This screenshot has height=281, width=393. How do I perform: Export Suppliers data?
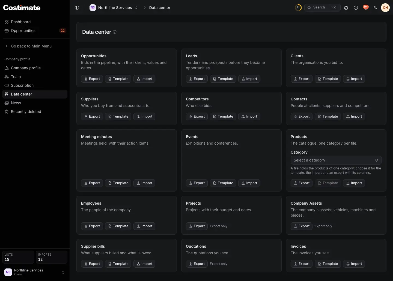pos(92,116)
